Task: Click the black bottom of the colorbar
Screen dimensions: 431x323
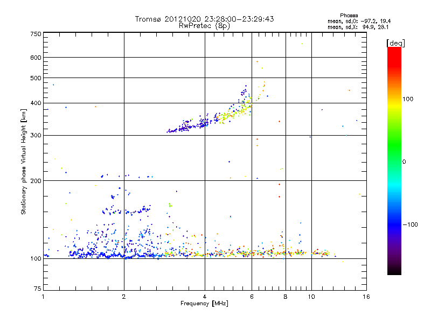Action: (394, 271)
